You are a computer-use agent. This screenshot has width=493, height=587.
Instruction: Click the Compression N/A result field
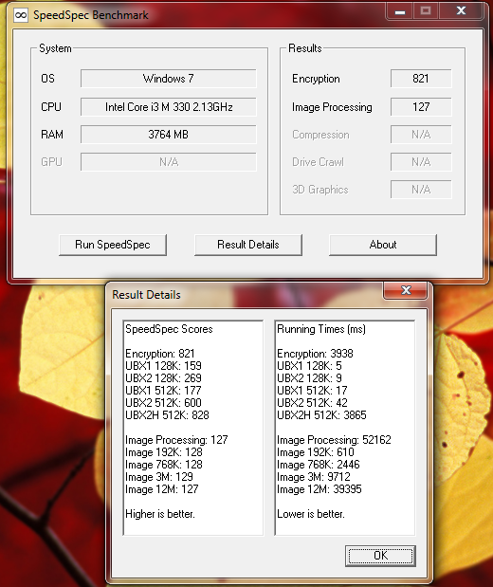421,135
